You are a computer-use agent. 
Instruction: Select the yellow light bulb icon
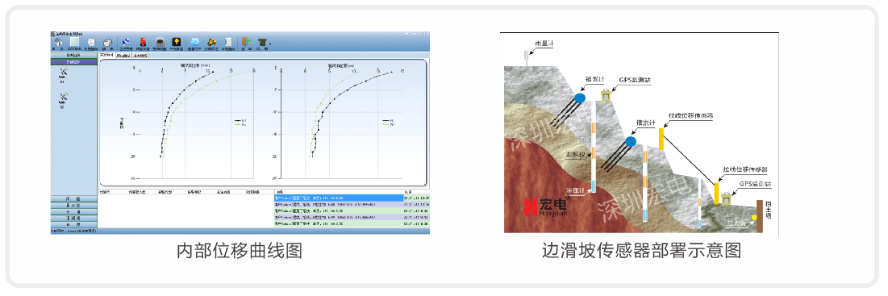[176, 42]
